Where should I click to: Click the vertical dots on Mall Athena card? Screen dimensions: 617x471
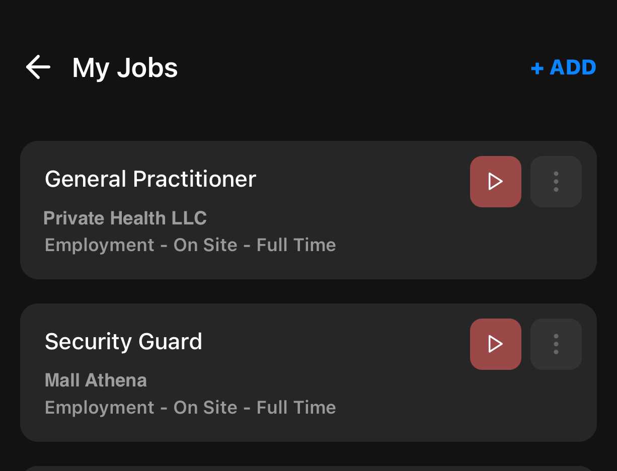point(556,344)
